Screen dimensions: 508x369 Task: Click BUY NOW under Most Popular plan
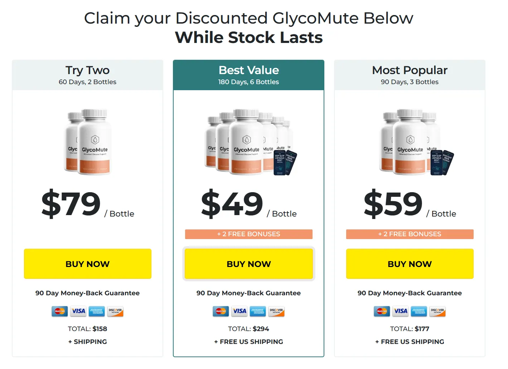click(410, 264)
